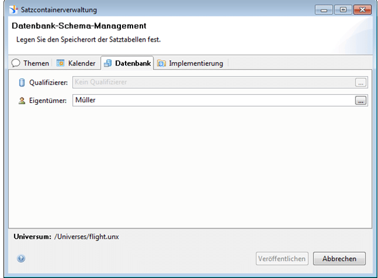Image resolution: width=378 pixels, height=278 pixels.
Task: Click the Datenbank tab database icon
Action: 108,63
